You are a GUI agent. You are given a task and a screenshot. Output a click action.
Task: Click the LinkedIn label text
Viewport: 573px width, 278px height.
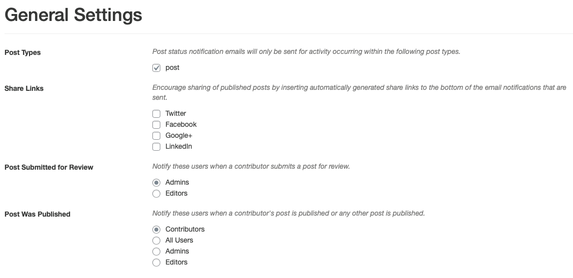(178, 147)
